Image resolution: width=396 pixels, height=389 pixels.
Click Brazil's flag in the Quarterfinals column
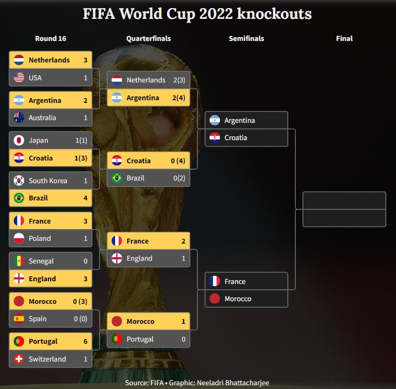[117, 178]
